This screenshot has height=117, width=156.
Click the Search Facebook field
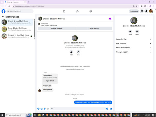[x=20, y=11]
